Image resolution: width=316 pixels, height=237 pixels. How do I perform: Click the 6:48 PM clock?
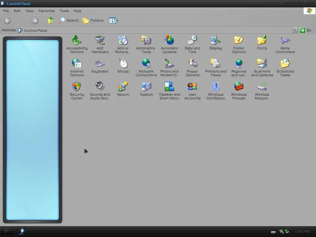click(302, 231)
